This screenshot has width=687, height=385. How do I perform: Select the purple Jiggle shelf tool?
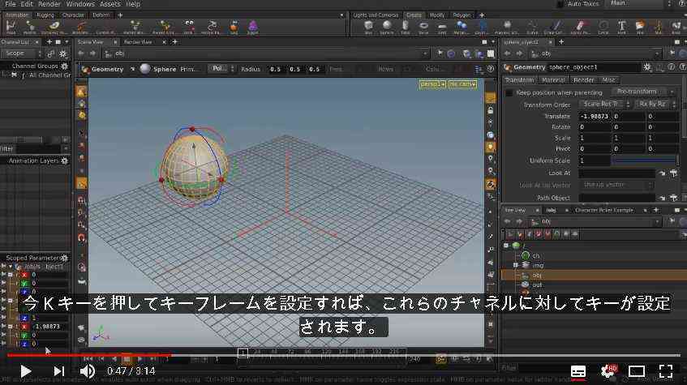(x=253, y=27)
